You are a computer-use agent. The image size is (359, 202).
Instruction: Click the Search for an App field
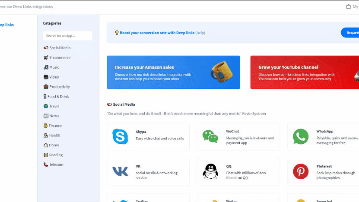[67, 36]
